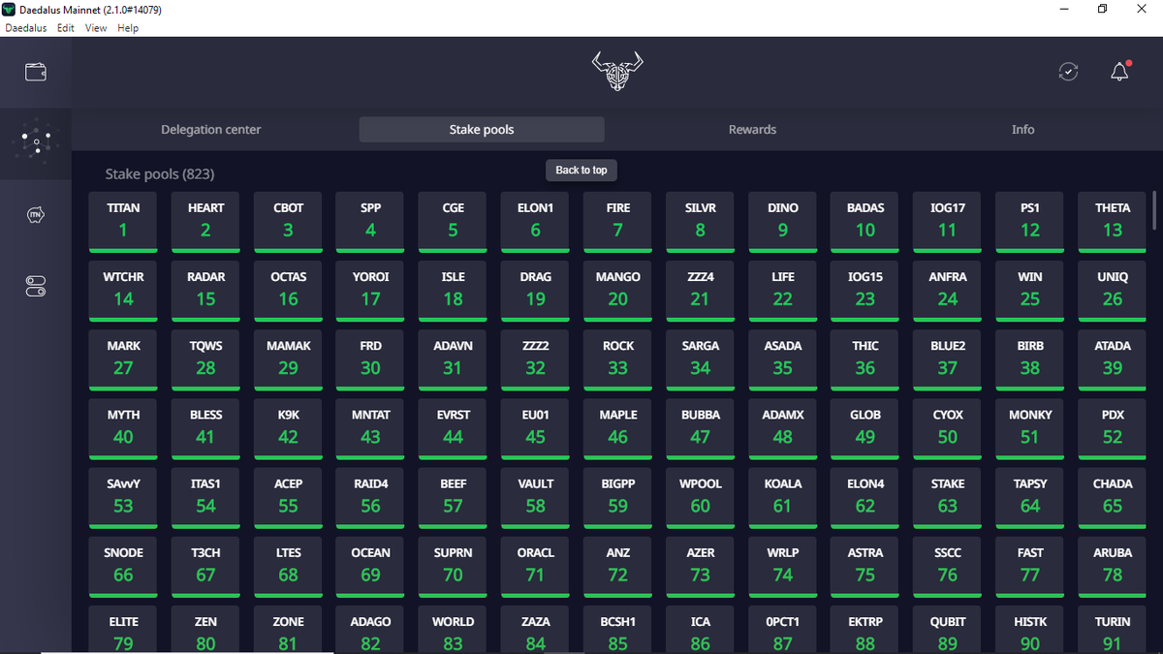Select the HEART stake pool tile
The width and height of the screenshot is (1163, 654).
[x=205, y=223]
